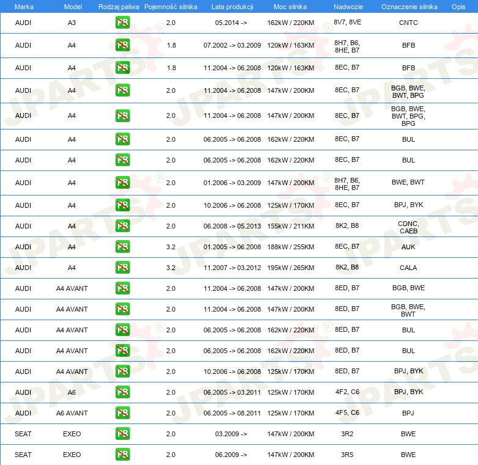Click date range 06.2005 -> 03.2011

coord(232,392)
